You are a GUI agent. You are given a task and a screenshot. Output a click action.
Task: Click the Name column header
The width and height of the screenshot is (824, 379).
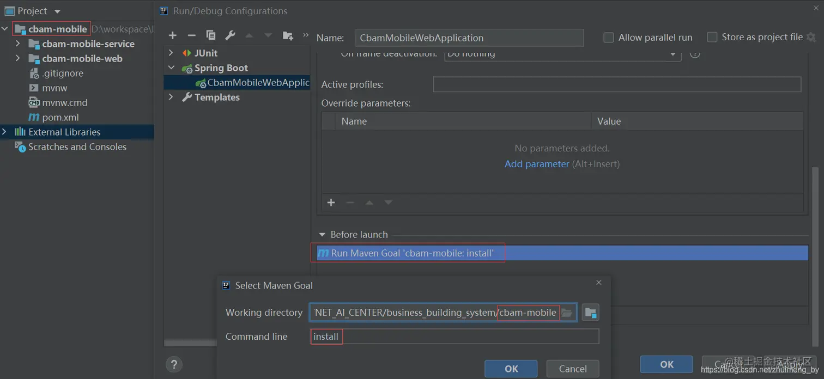[x=463, y=121]
